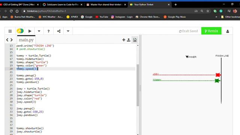Click line number 26 in gutter

pyautogui.click(x=11, y=88)
